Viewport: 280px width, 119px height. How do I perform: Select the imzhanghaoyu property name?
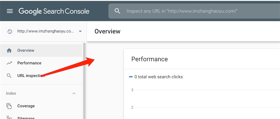46,31
